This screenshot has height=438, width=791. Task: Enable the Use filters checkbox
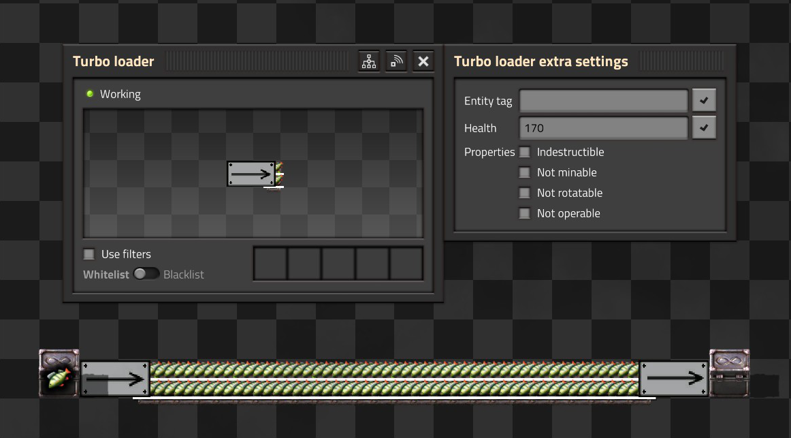[89, 254]
